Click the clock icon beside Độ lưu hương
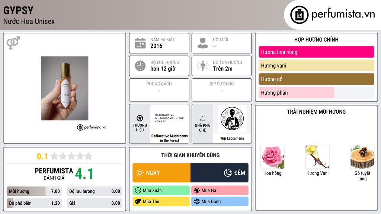Image resolution: width=381 pixels, height=214 pixels. coord(140,66)
